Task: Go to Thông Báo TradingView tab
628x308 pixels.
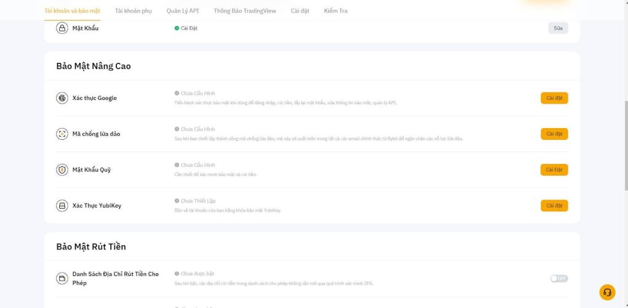Action: (244, 10)
